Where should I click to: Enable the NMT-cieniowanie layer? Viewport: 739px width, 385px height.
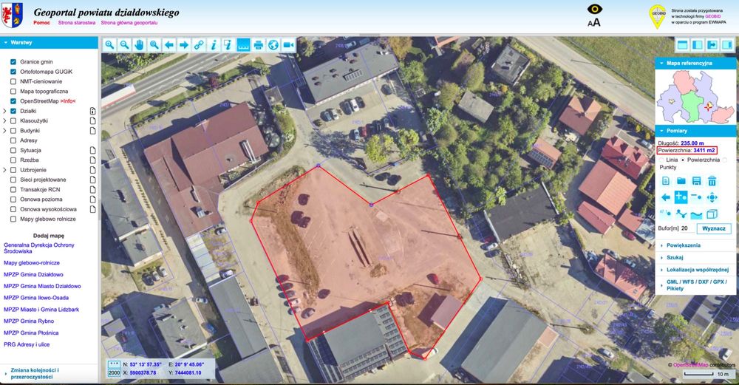click(13, 81)
